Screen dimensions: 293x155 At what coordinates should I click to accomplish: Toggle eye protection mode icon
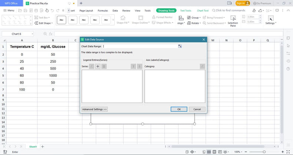pyautogui.click(x=225, y=152)
